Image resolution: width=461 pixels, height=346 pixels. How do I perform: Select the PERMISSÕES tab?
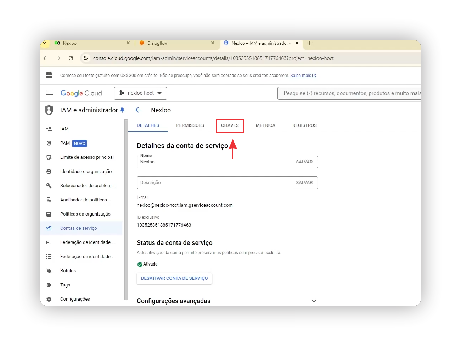coord(190,125)
